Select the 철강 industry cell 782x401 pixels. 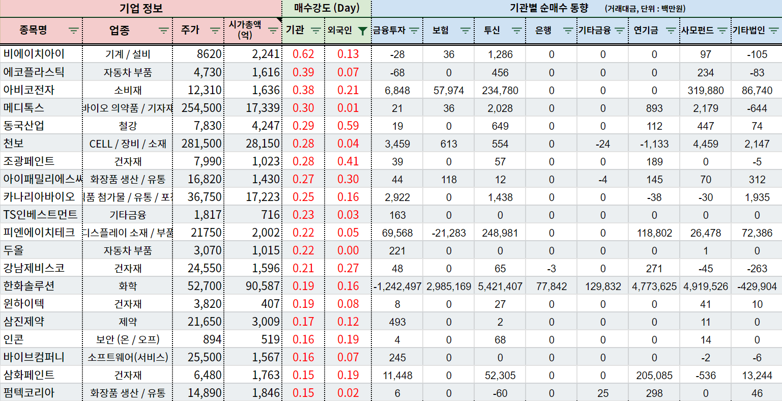click(x=128, y=125)
